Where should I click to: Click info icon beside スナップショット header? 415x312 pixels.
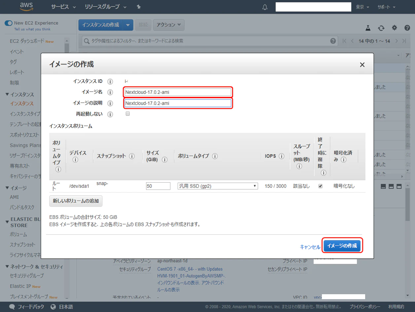[132, 156]
